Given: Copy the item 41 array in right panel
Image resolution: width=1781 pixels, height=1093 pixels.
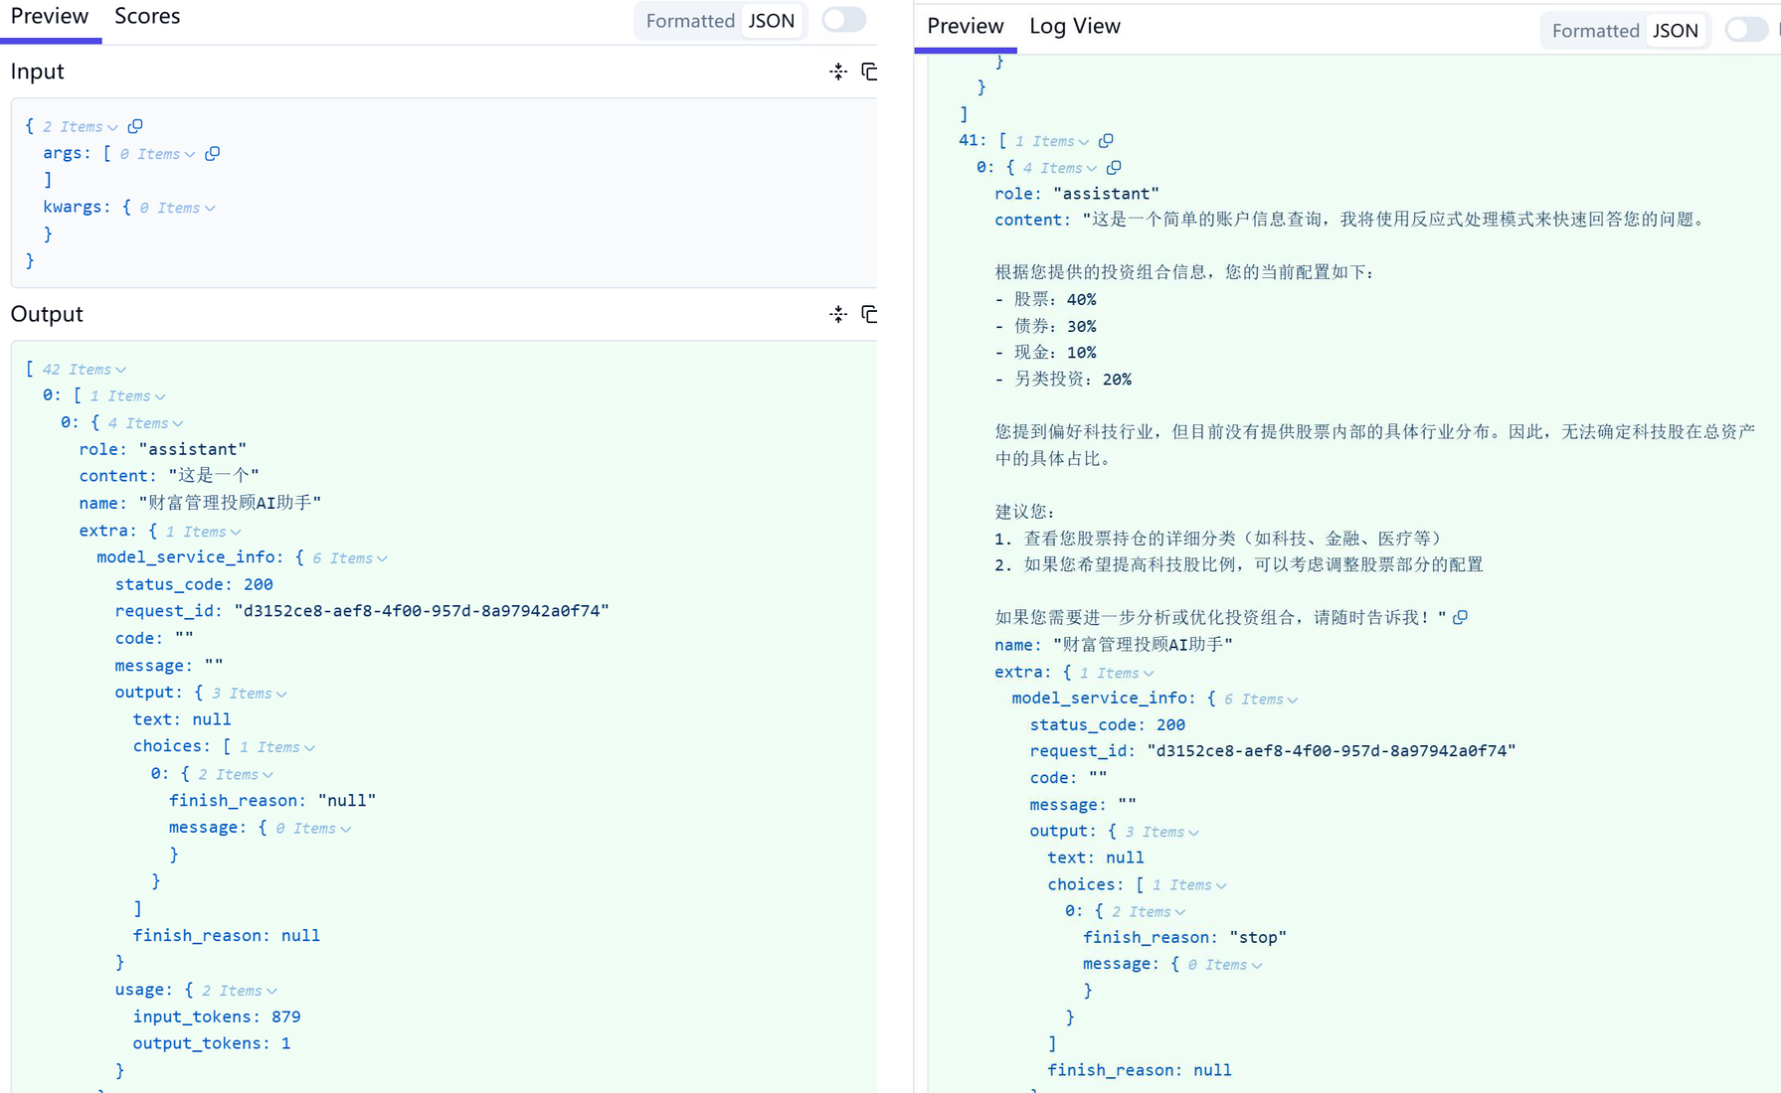Looking at the screenshot, I should click(x=1106, y=141).
